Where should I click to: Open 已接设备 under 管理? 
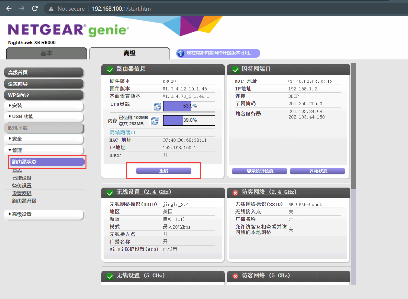[x=22, y=178]
